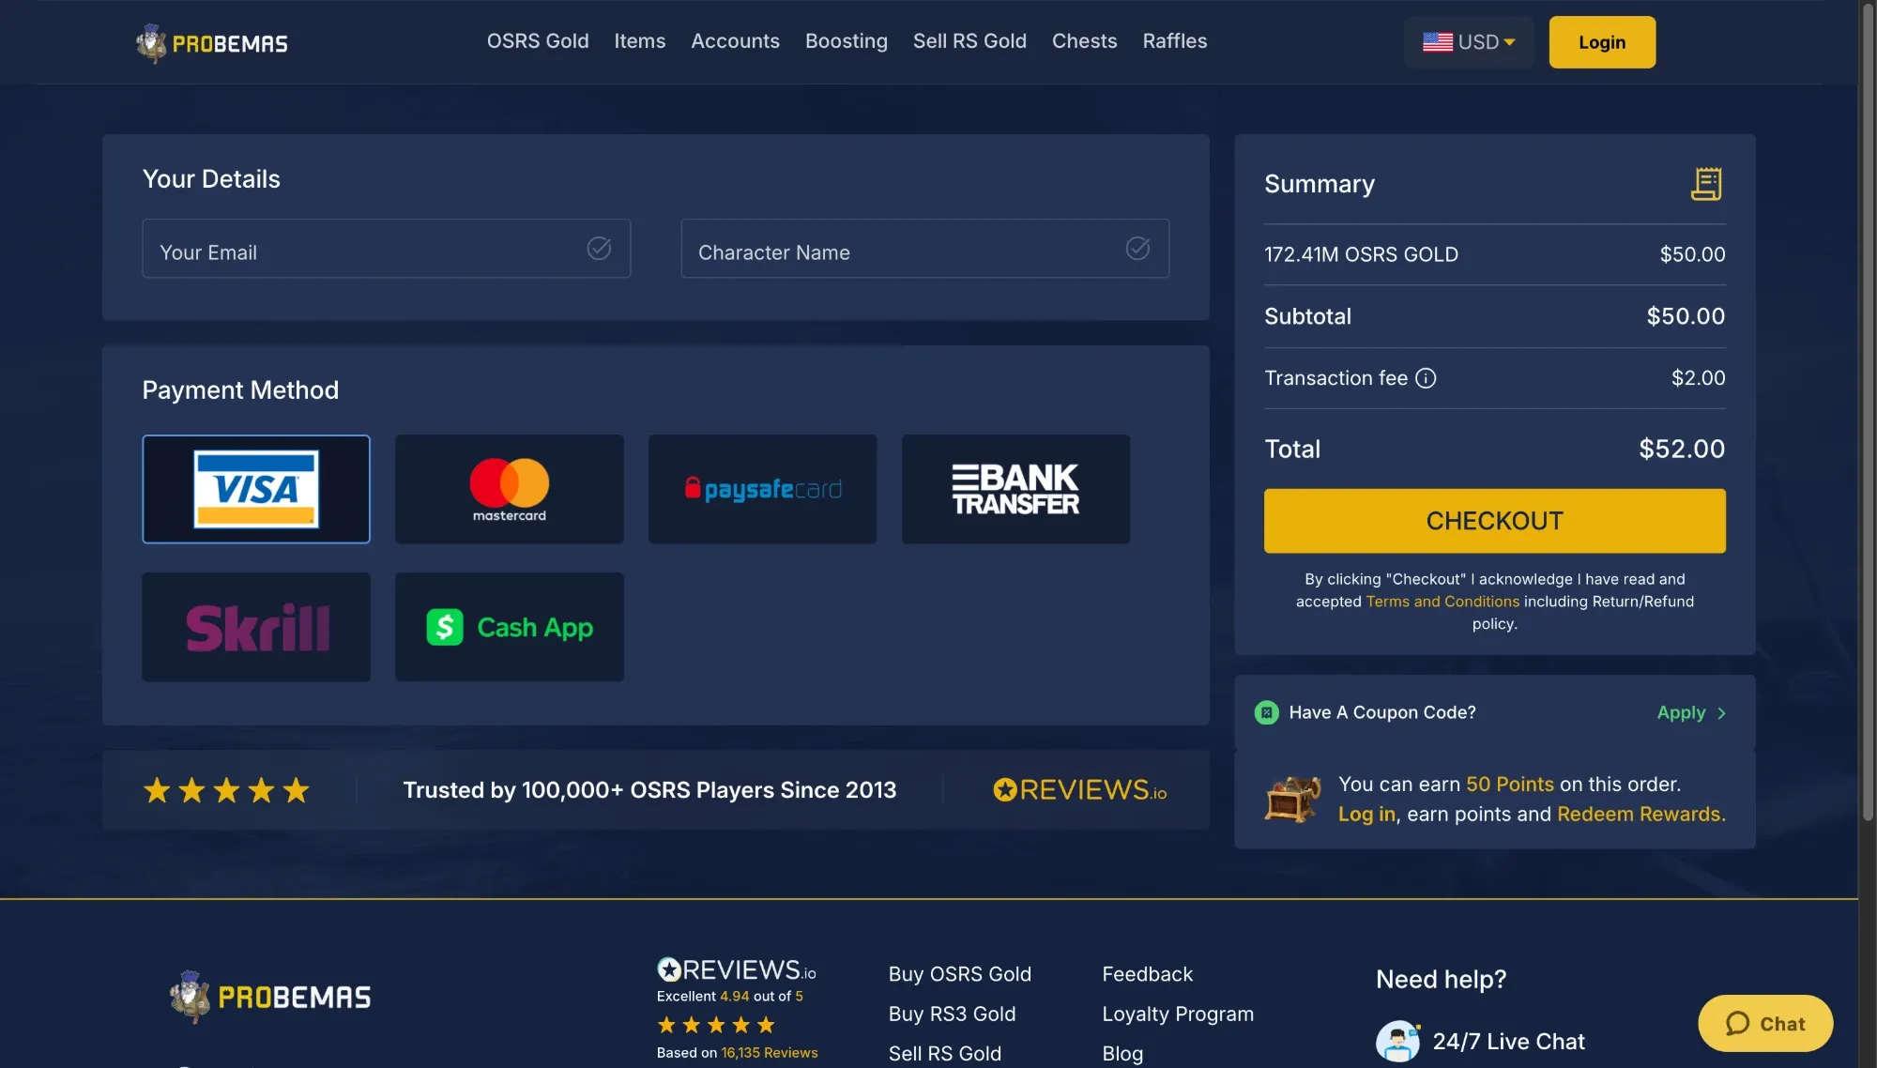Open the Chat widget button
1877x1068 pixels.
click(x=1765, y=1023)
